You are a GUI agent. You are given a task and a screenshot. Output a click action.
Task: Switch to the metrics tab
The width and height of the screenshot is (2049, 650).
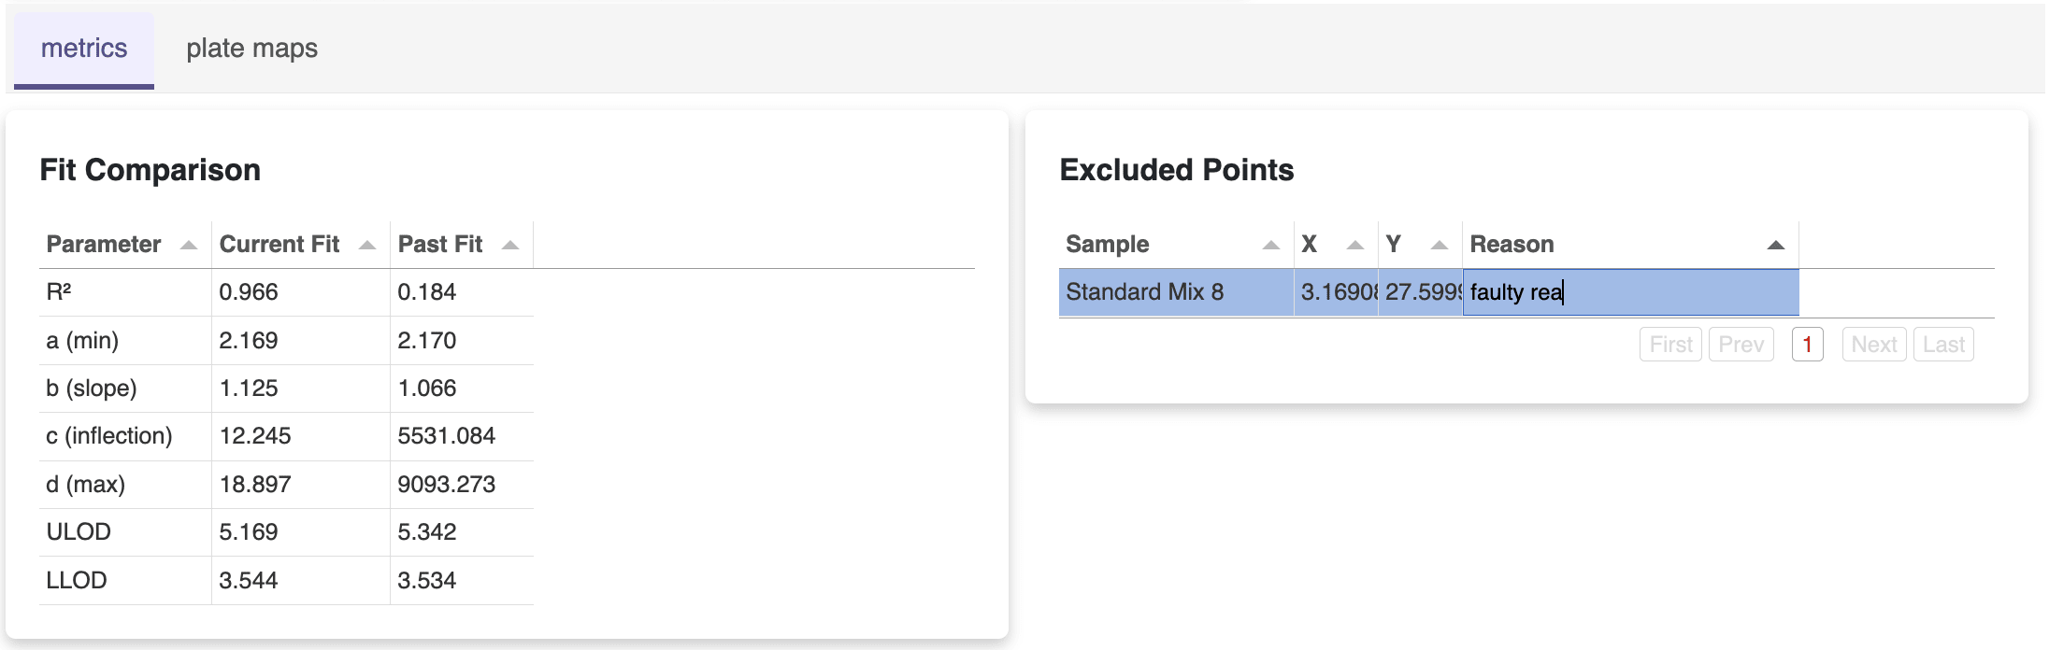pos(84,49)
